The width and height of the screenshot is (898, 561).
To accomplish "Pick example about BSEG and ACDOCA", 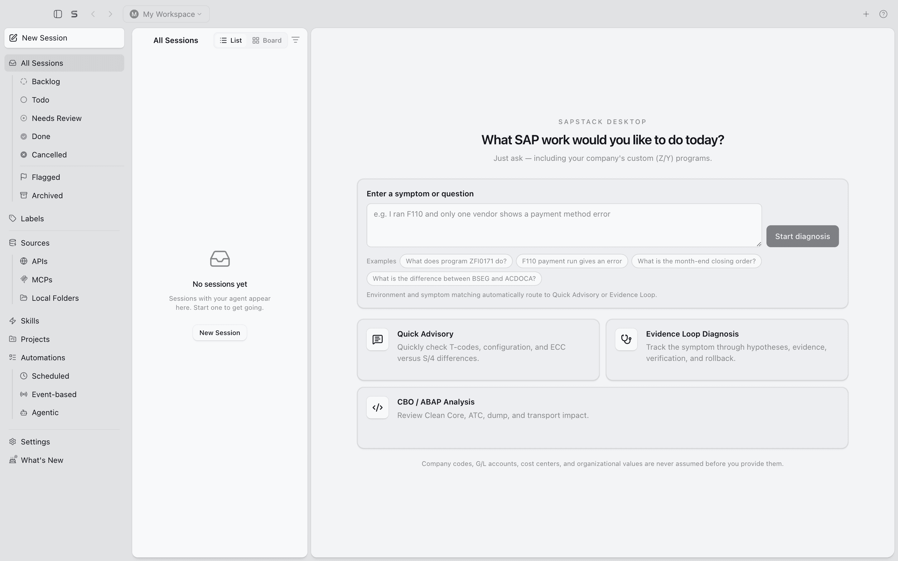I will (x=454, y=279).
